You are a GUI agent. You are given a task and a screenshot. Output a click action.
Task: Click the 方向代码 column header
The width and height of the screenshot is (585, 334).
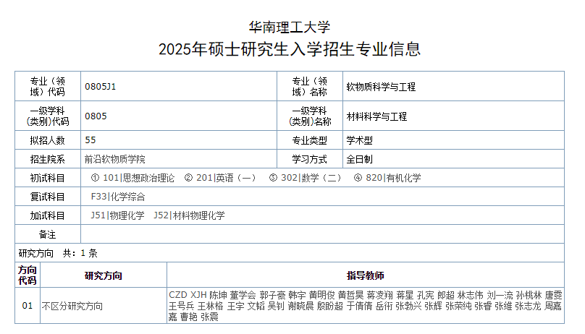[x=28, y=275]
